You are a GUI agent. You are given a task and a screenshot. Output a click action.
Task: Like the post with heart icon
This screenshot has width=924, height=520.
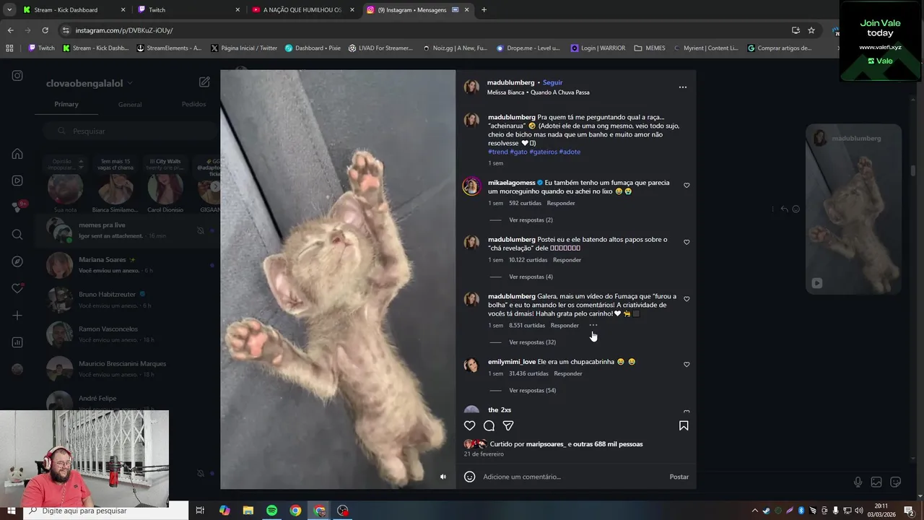point(469,426)
